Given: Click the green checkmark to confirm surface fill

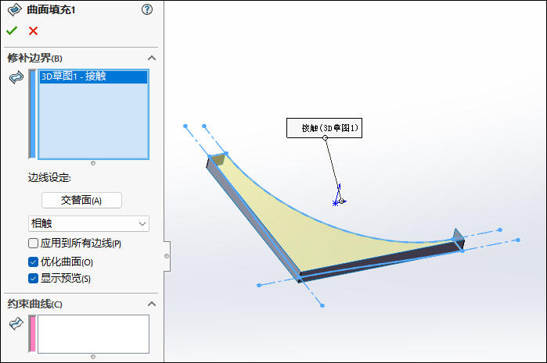Looking at the screenshot, I should tap(11, 31).
